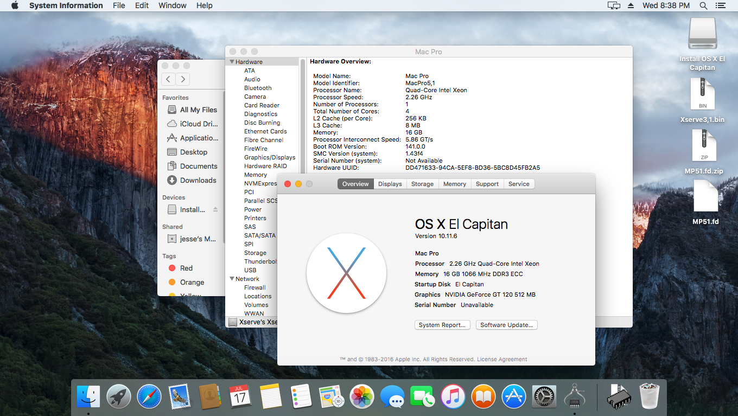Switch to the Memory tab

point(455,184)
